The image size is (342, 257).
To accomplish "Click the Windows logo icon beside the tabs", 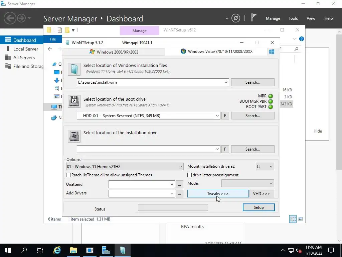I will (x=272, y=52).
